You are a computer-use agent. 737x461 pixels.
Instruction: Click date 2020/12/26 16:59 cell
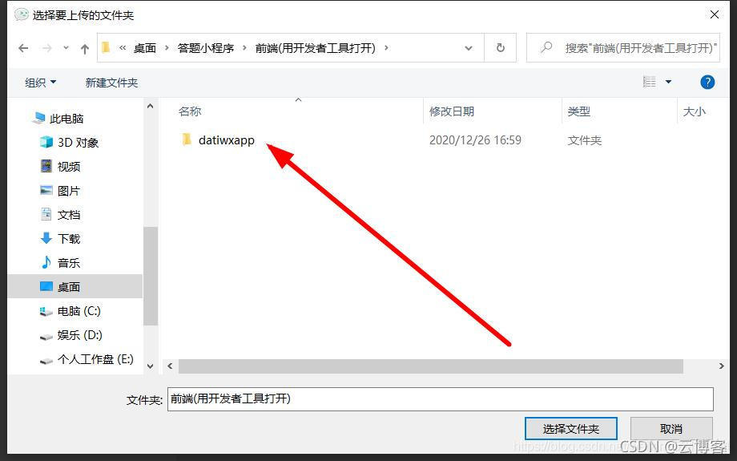475,140
